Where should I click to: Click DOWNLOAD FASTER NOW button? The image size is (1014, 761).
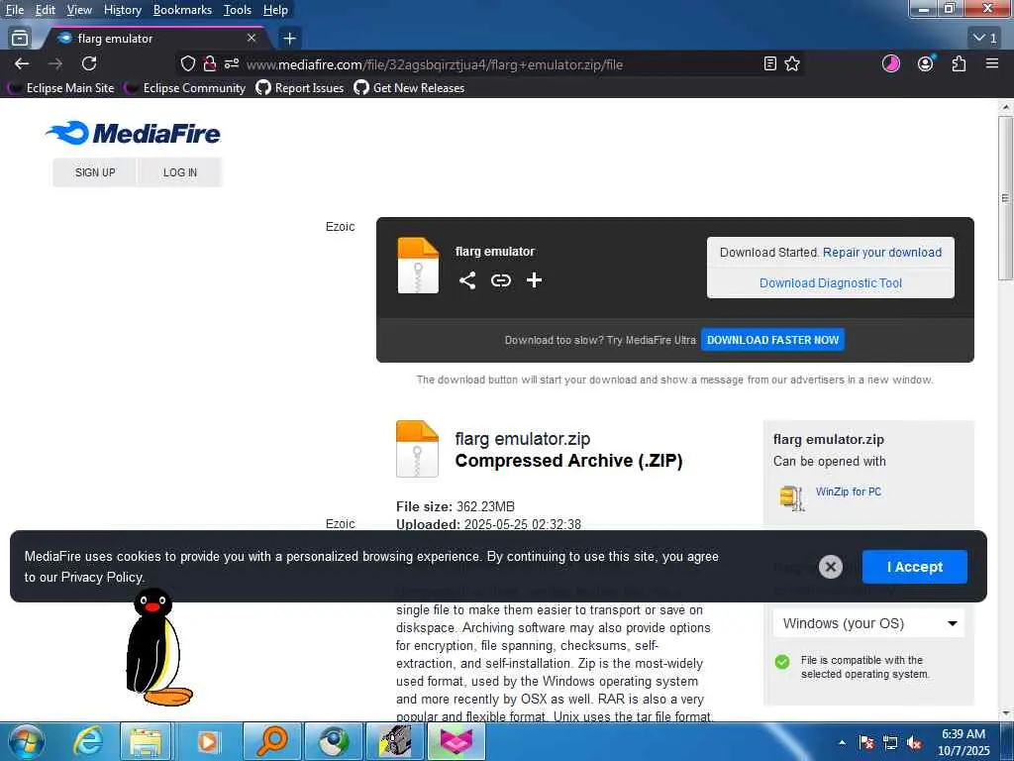pos(772,340)
